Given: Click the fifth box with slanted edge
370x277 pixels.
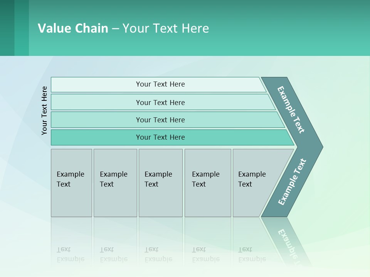Looking at the screenshot, I should [254, 183].
